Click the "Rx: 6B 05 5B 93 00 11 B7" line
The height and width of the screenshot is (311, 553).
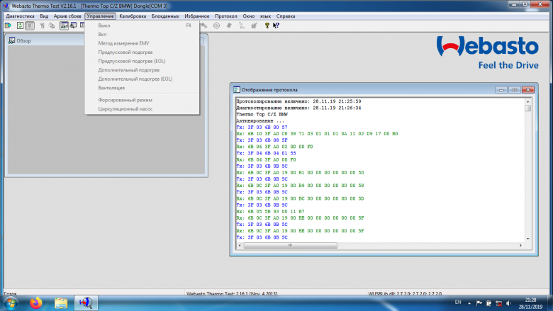pos(270,212)
